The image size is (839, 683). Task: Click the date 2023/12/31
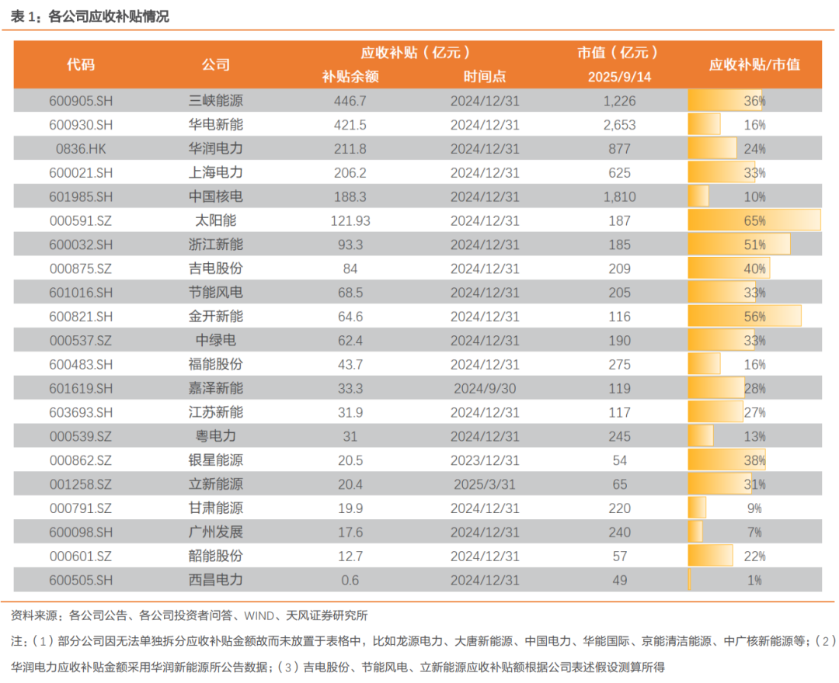485,461
